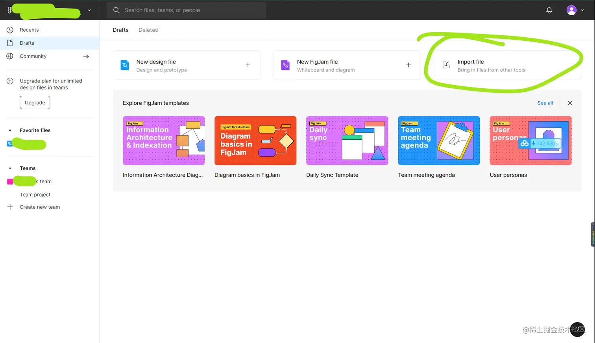Switch to the Drafts tab

pos(121,30)
